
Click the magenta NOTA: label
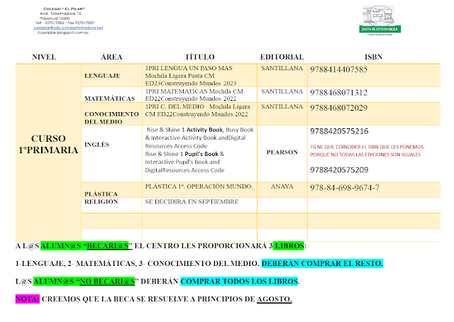coord(27,299)
